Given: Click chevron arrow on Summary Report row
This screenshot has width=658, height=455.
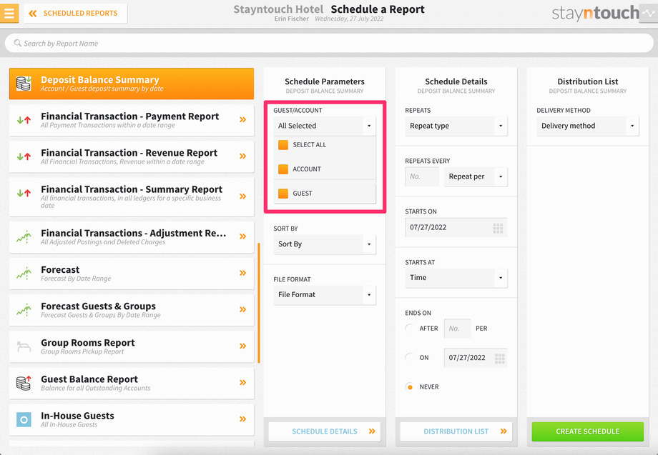Looking at the screenshot, I should pos(242,196).
